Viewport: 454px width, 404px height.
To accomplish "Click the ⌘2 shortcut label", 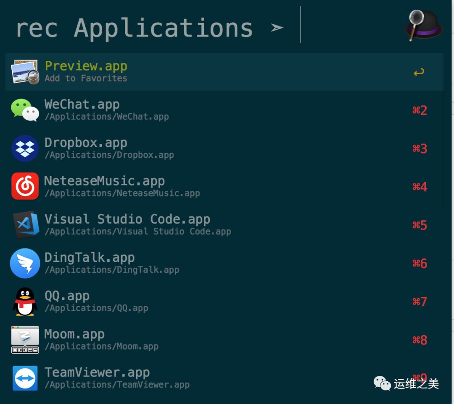I will (420, 110).
